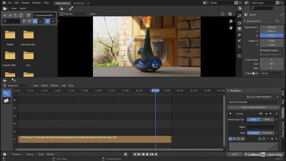The image size is (286, 161).
Task: Enable Use Linear Modifiers checkbox
Action: click(x=248, y=97)
